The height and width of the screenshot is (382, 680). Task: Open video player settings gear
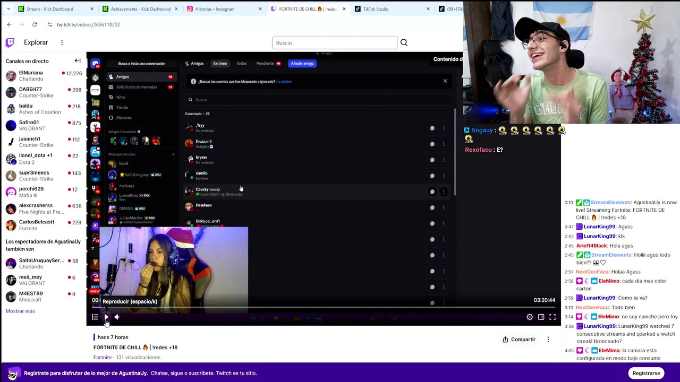click(x=530, y=317)
